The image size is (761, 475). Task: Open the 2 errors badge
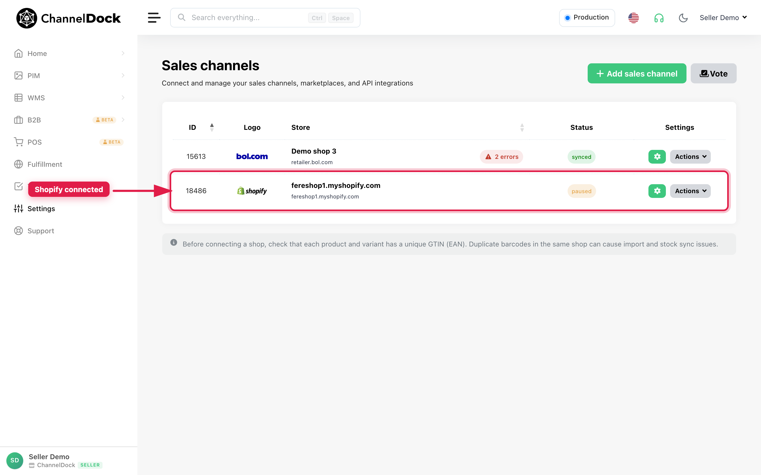point(501,157)
